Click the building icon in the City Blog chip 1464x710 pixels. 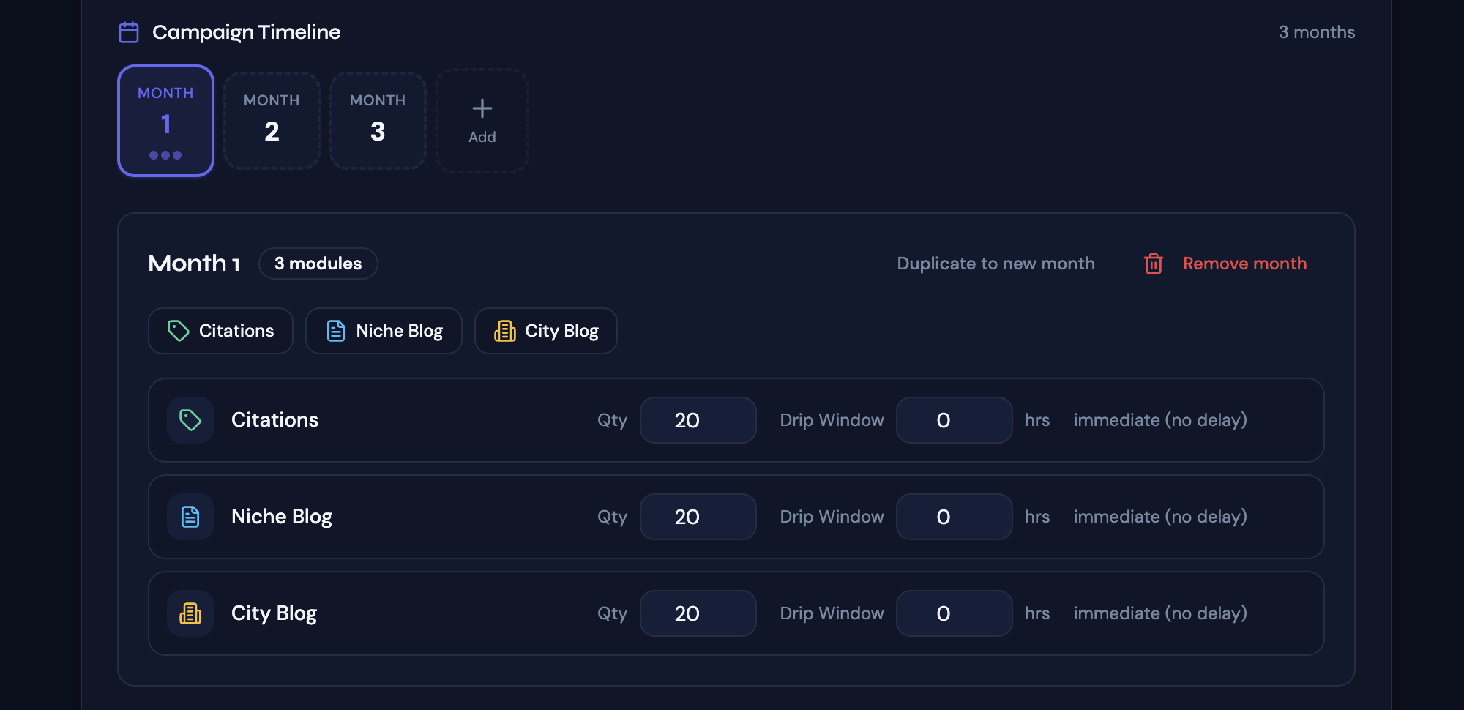(505, 331)
